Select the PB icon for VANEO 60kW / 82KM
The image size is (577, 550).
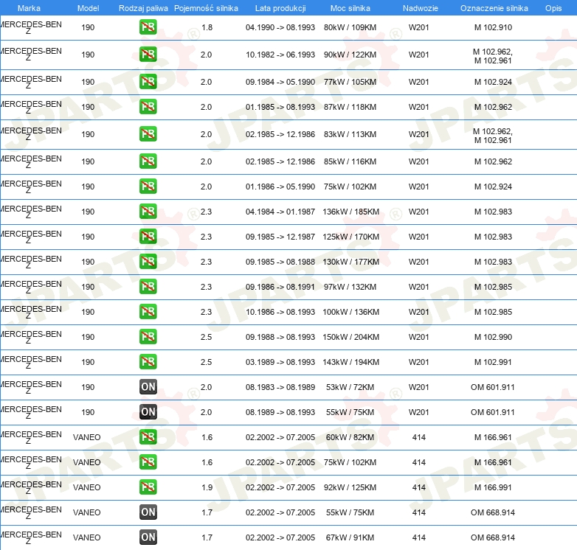point(148,437)
